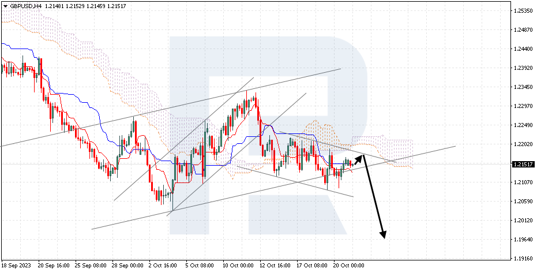Viewport: 537px width, 272px height.
Task: Click the 1.19160 price axis label
Action: [523, 258]
